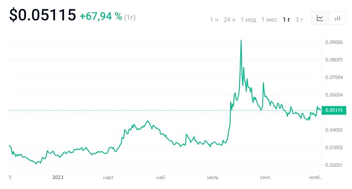
Task: Click the +67,94 % change indicator
Action: point(101,17)
